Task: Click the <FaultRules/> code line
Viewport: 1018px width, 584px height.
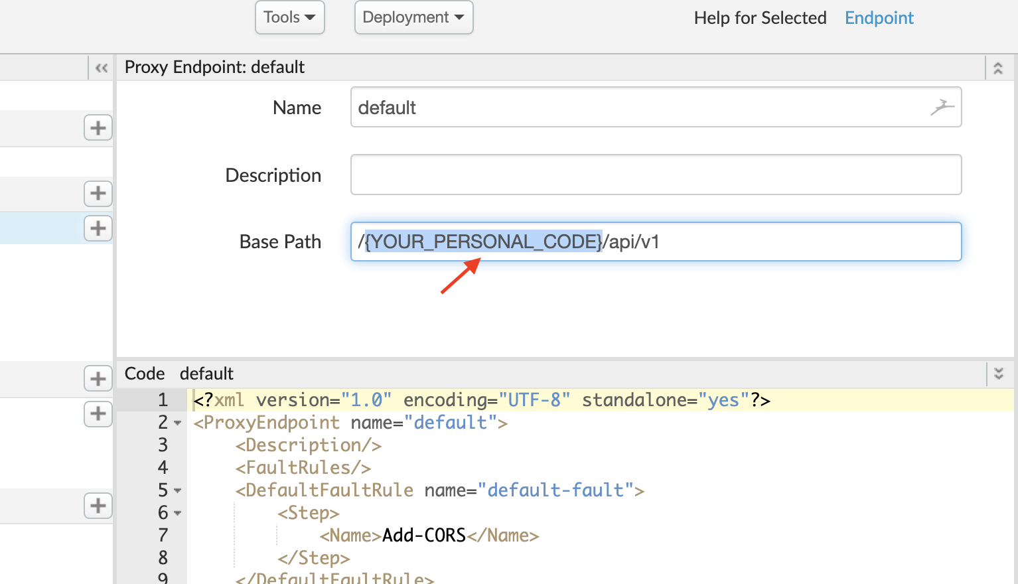Action: pos(303,468)
